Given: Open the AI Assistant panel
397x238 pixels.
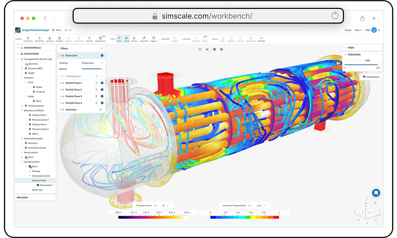Looking at the screenshot, I should point(371,77).
